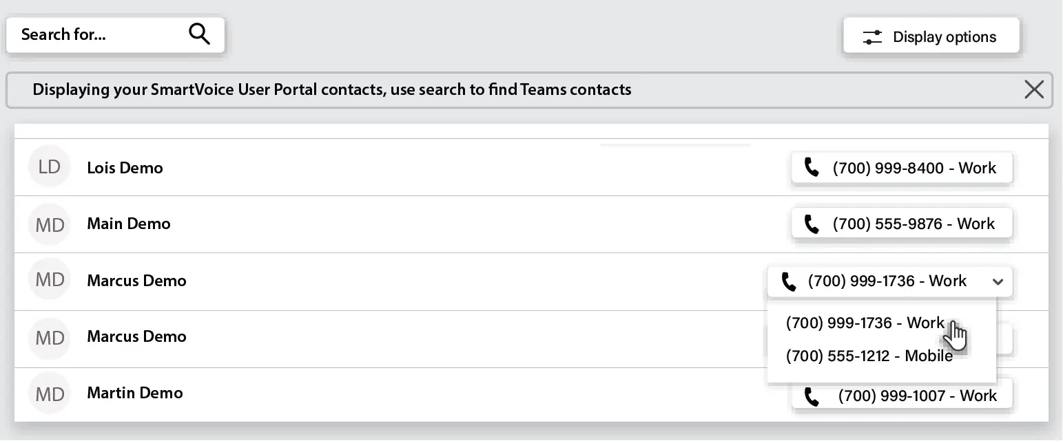Expand Marcus Demo's phone number dropdown chevron
This screenshot has height=443, width=1063.
coord(998,281)
